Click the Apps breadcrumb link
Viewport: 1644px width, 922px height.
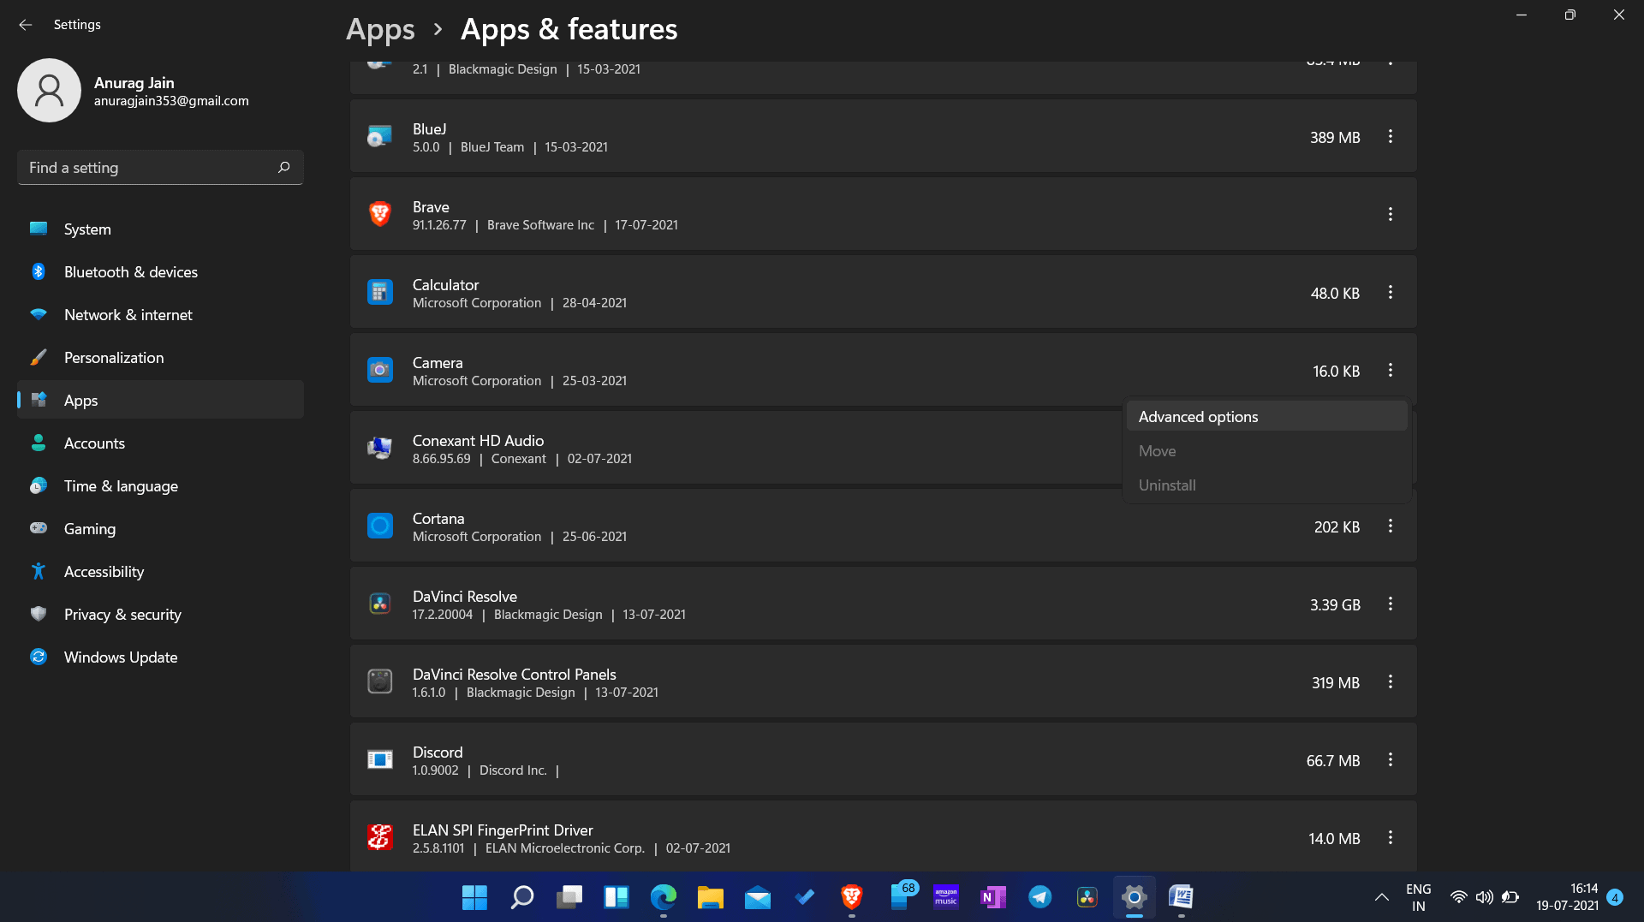click(380, 29)
